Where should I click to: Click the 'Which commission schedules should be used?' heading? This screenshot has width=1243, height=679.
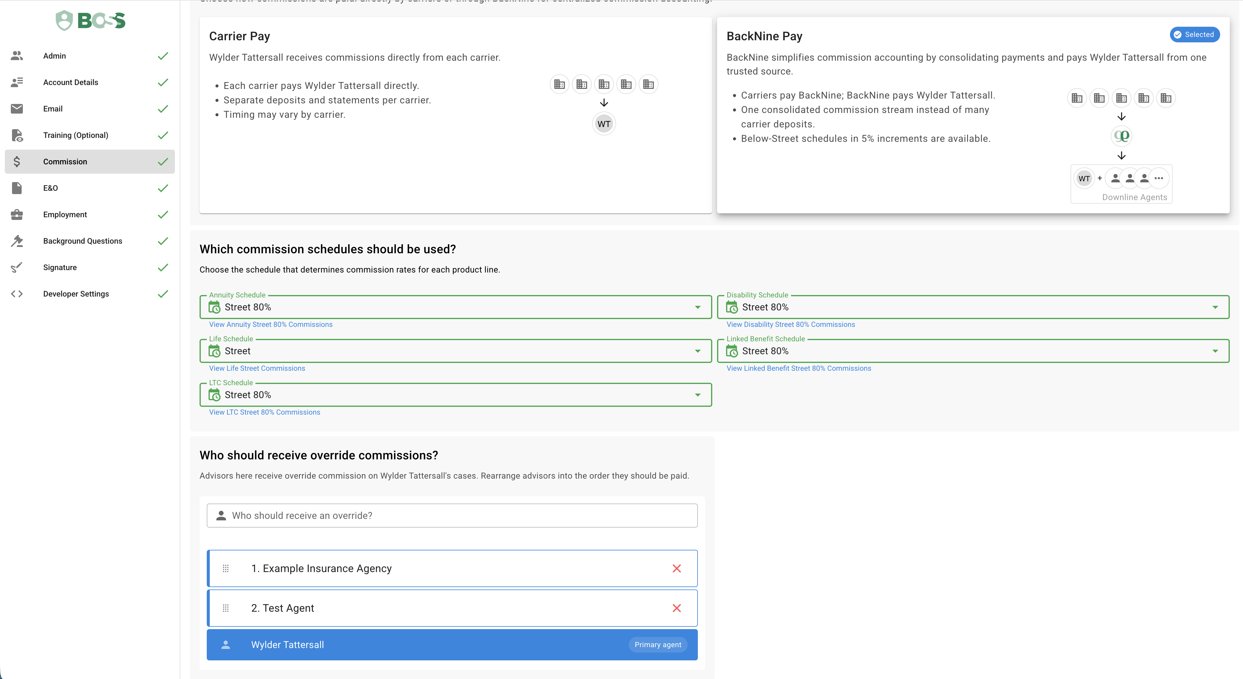(x=328, y=249)
